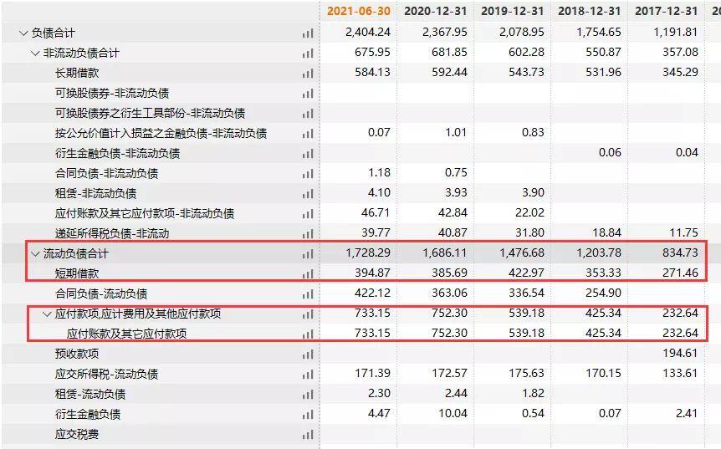This screenshot has height=449, width=721.
Task: Click the 18.84 cell
Action: tap(606, 232)
